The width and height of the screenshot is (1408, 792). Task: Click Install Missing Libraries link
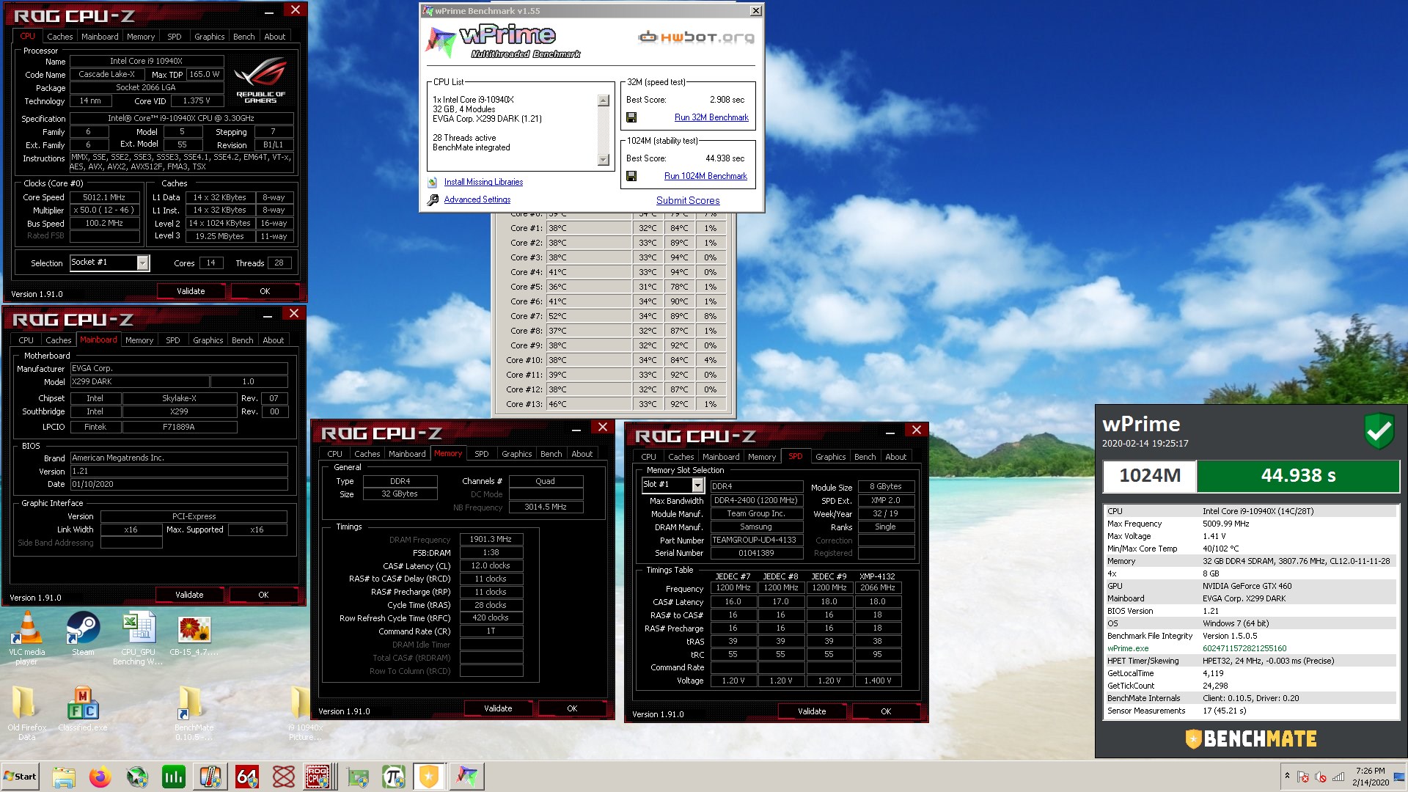483,182
